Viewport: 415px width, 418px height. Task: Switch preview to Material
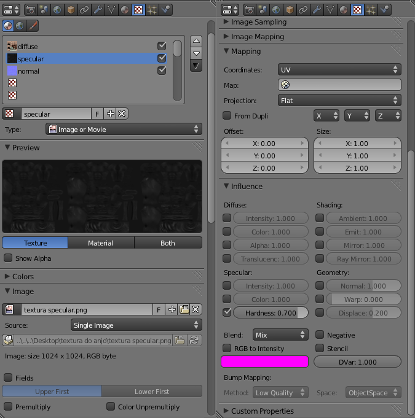pyautogui.click(x=101, y=243)
